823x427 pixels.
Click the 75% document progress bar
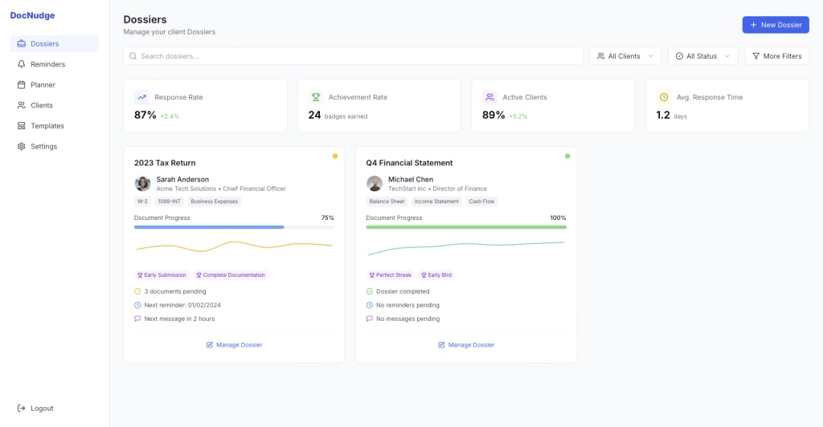[x=234, y=227]
